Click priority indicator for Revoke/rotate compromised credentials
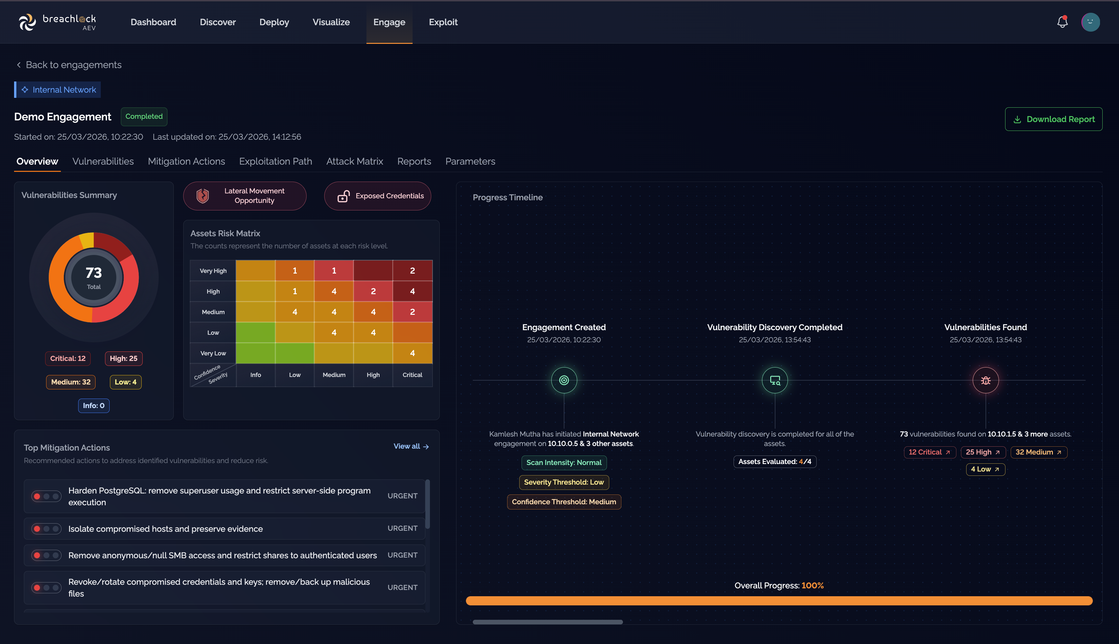This screenshot has height=644, width=1119. 46,587
